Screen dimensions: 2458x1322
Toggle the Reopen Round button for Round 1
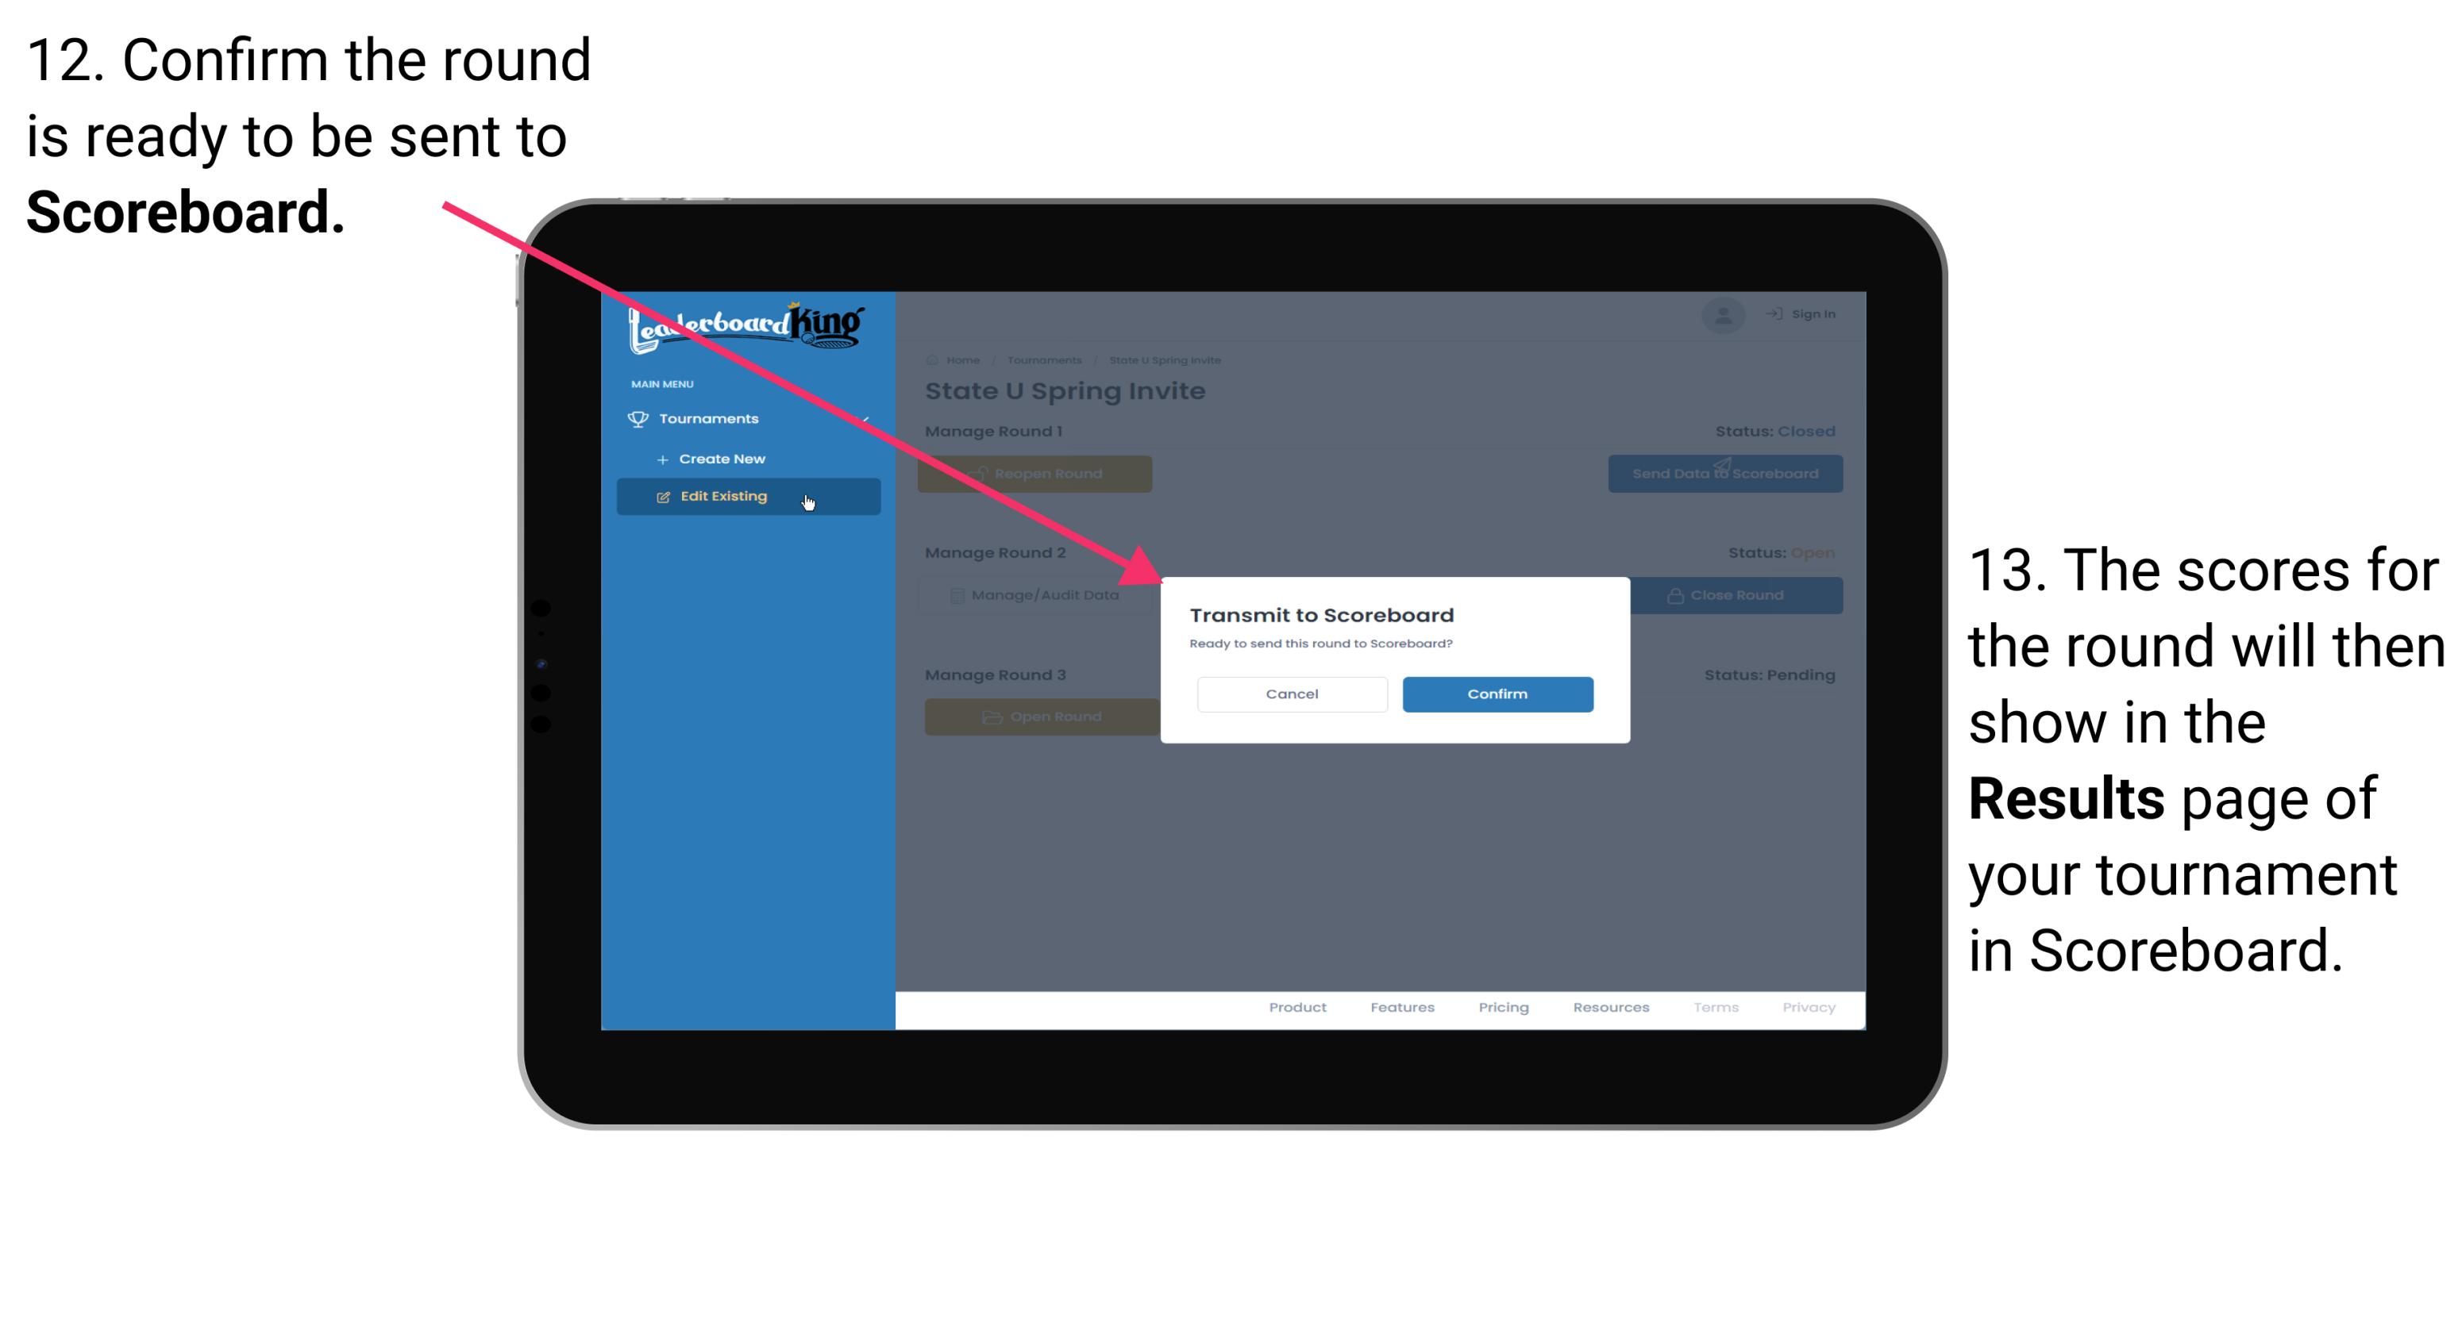pyautogui.click(x=1036, y=472)
